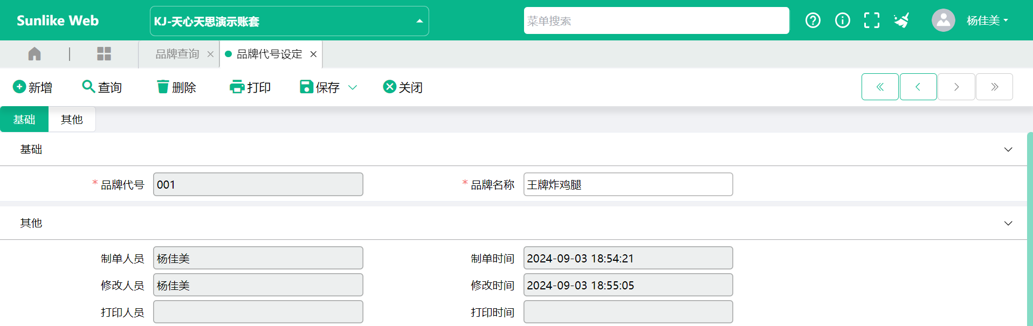Viewport: 1033px width, 326px height.
Task: Collapse the 其他 section chevron
Action: (x=1008, y=223)
